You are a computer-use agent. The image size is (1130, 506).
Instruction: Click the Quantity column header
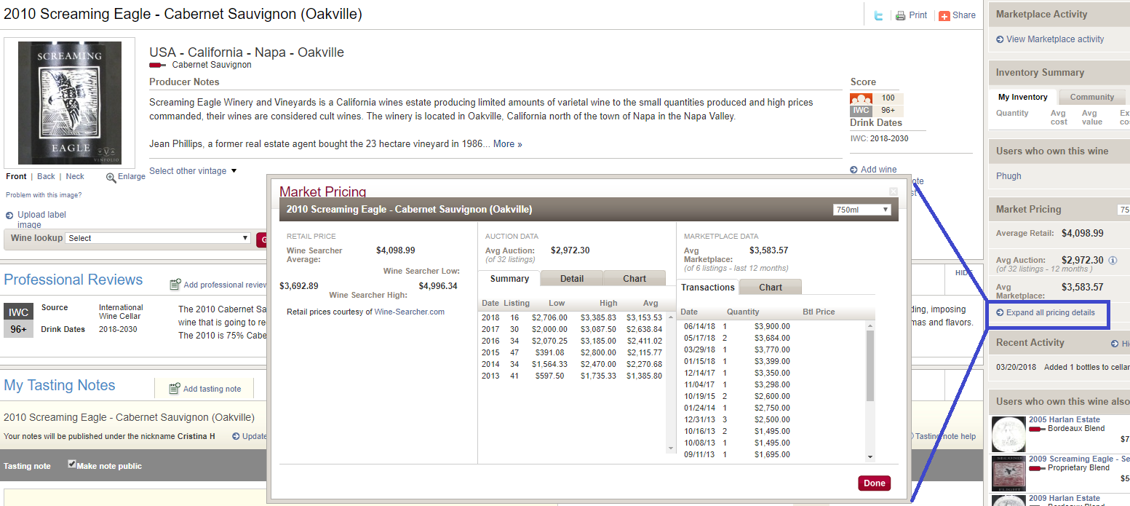click(742, 312)
